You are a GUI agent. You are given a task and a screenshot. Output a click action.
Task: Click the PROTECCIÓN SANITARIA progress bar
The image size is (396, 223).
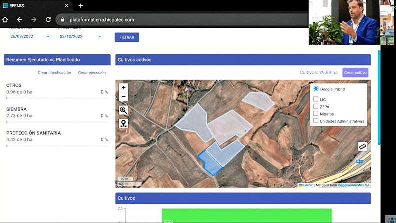57,146
